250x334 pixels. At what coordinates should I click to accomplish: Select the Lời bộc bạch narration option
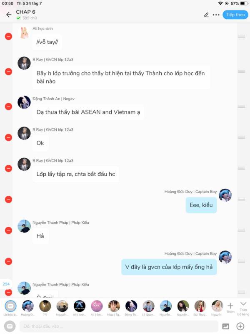(10, 308)
